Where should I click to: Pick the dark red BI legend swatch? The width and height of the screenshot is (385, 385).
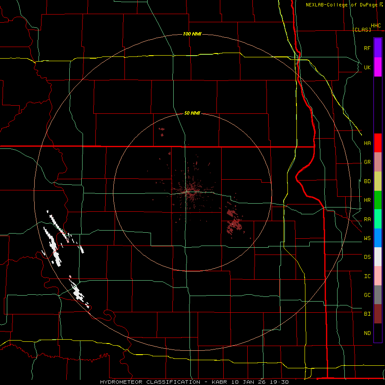tap(378, 314)
